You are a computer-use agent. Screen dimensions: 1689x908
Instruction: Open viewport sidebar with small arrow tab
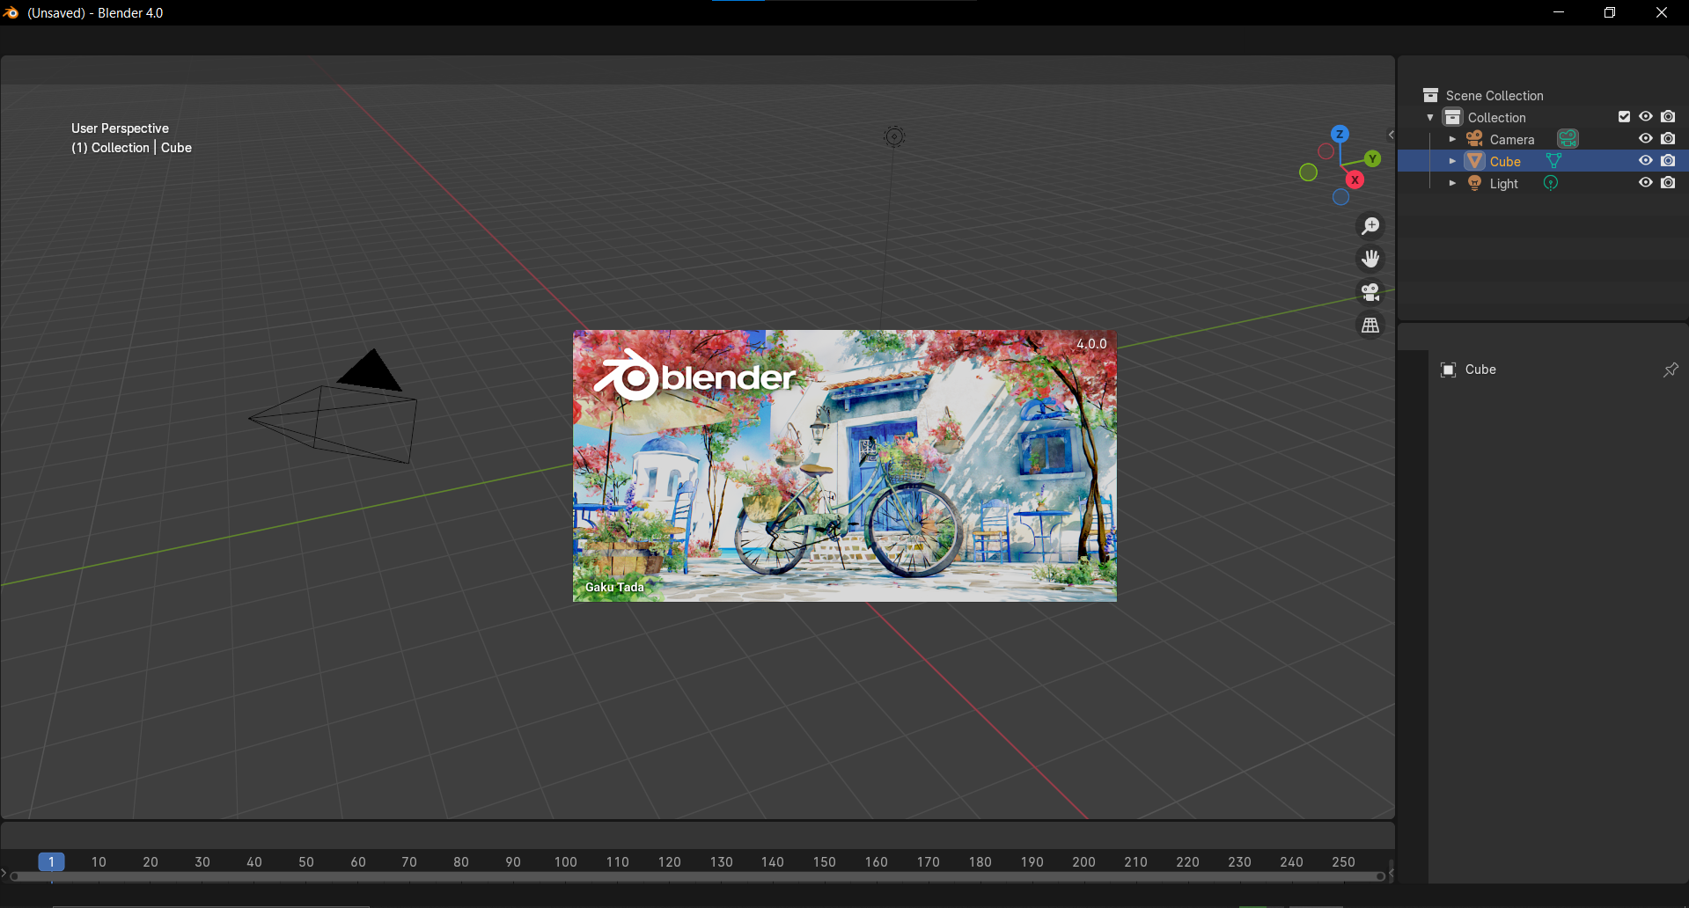point(1391,135)
